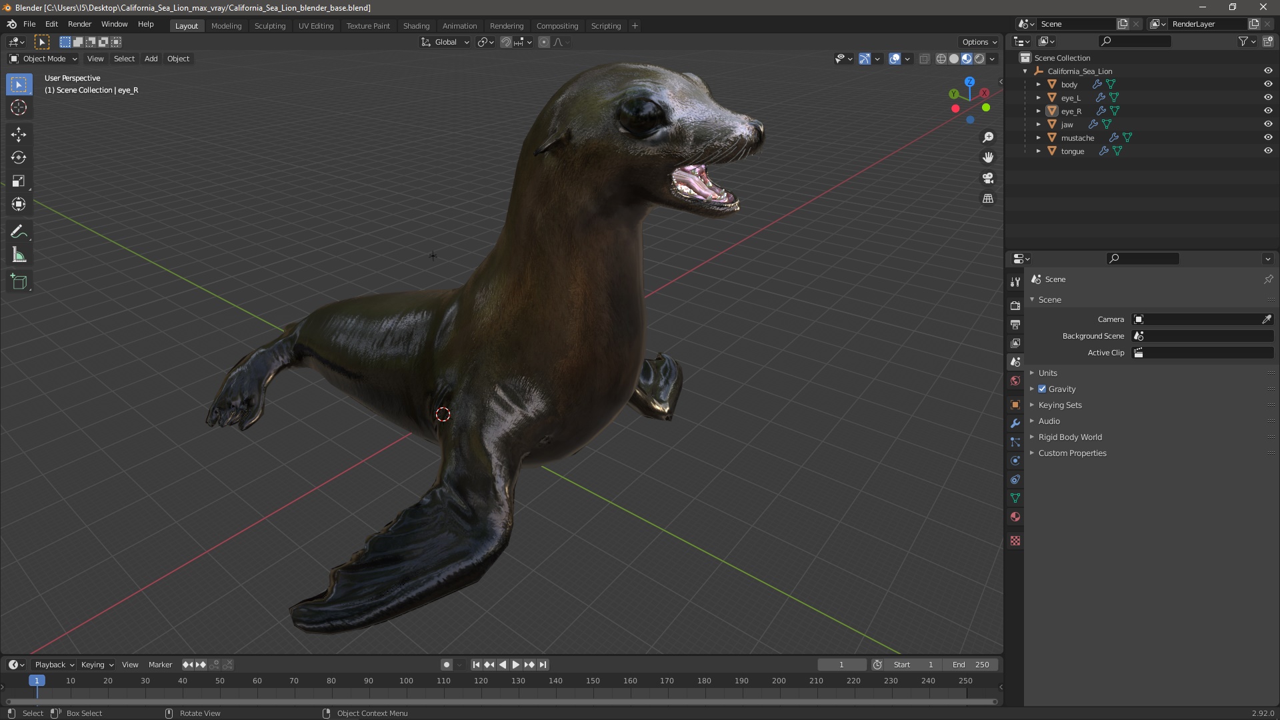The image size is (1280, 720).
Task: Open Render properties tab
Action: click(x=1015, y=305)
